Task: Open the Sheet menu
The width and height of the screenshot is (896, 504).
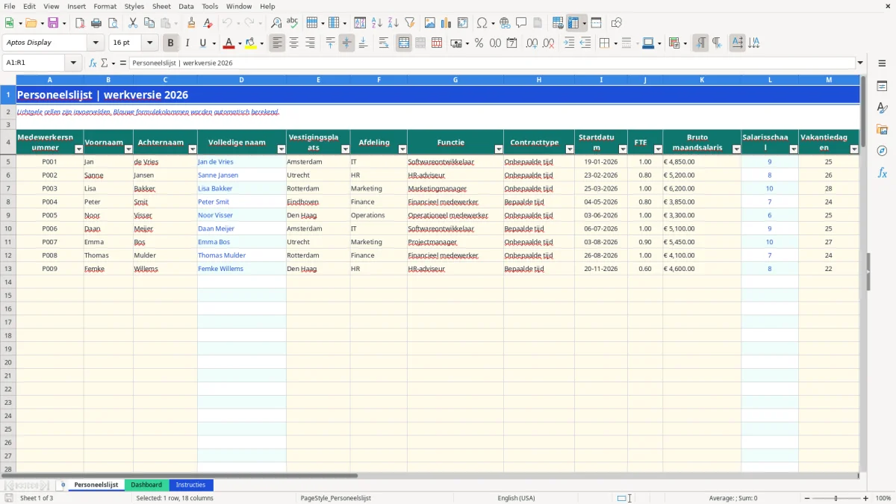Action: pyautogui.click(x=161, y=6)
